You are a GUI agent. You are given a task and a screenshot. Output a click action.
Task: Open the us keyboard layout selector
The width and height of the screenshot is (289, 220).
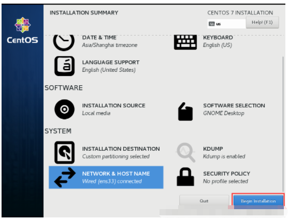pyautogui.click(x=226, y=24)
